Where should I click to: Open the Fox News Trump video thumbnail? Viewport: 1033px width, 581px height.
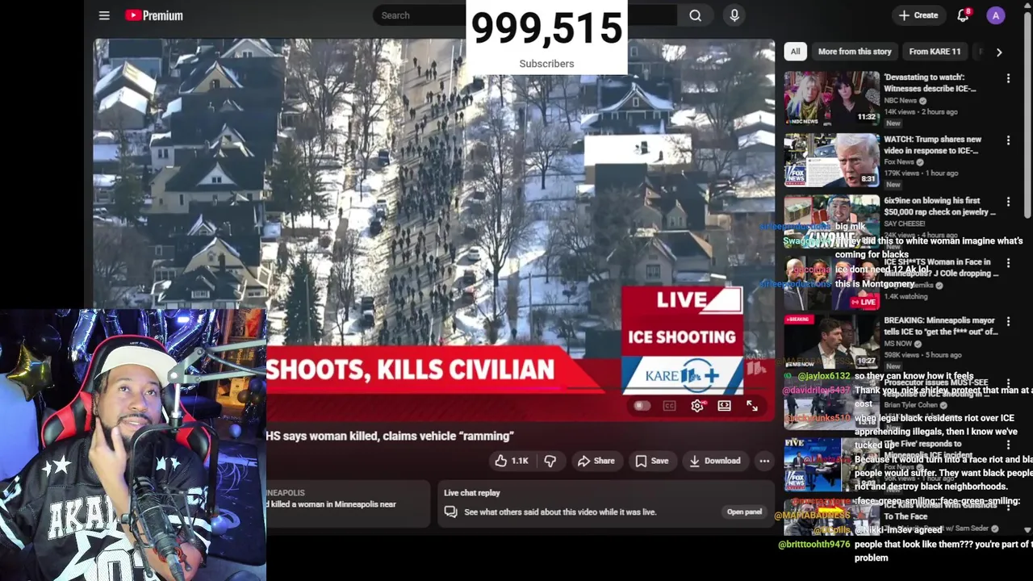831,160
